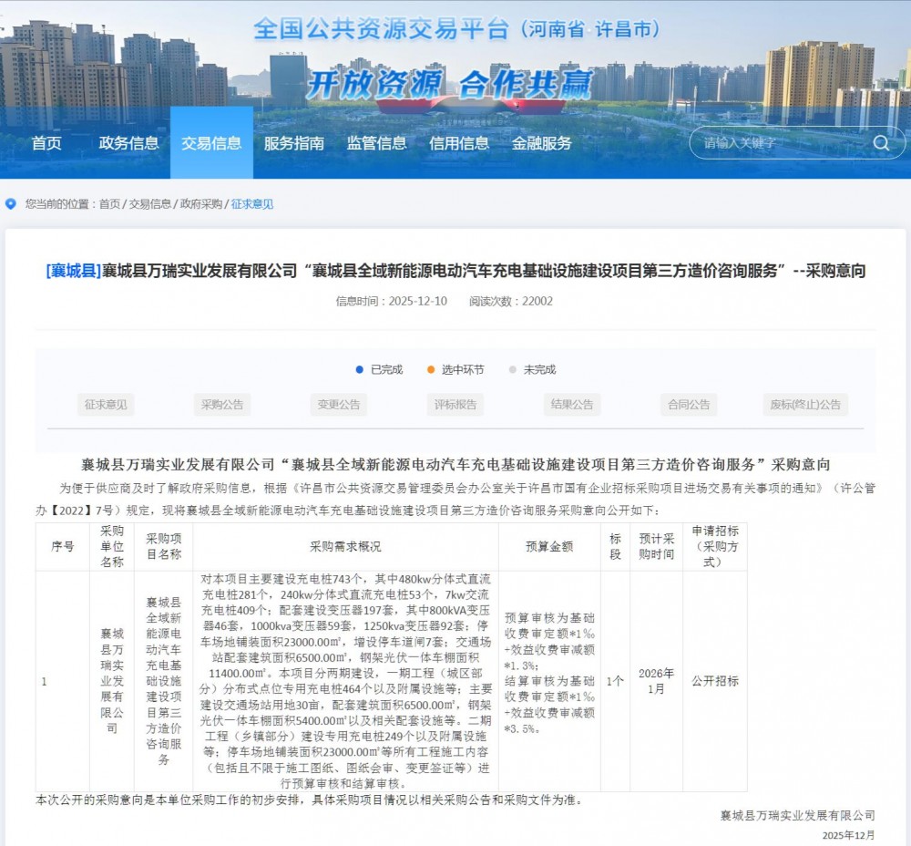Select the 采购公告 stage button
Viewport: 911px width, 846px height.
222,405
